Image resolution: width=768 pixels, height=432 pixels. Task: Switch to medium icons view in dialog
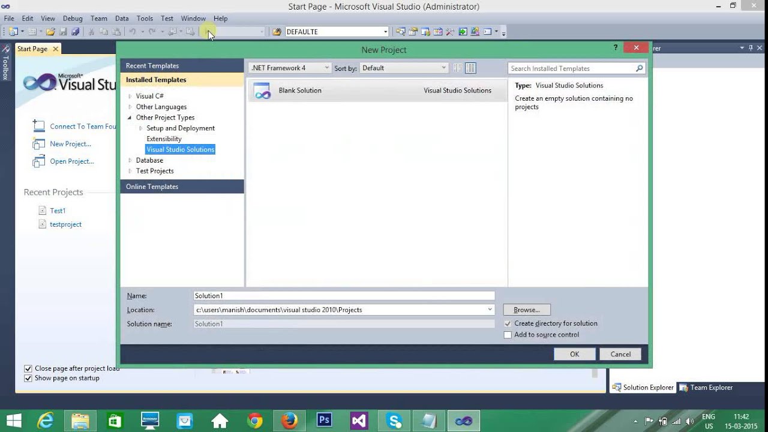point(470,68)
